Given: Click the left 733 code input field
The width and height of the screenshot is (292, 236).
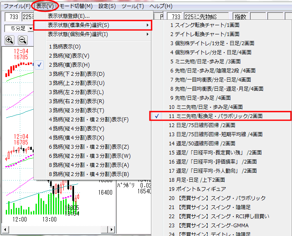Looking at the screenshot, I should pyautogui.click(x=12, y=17).
